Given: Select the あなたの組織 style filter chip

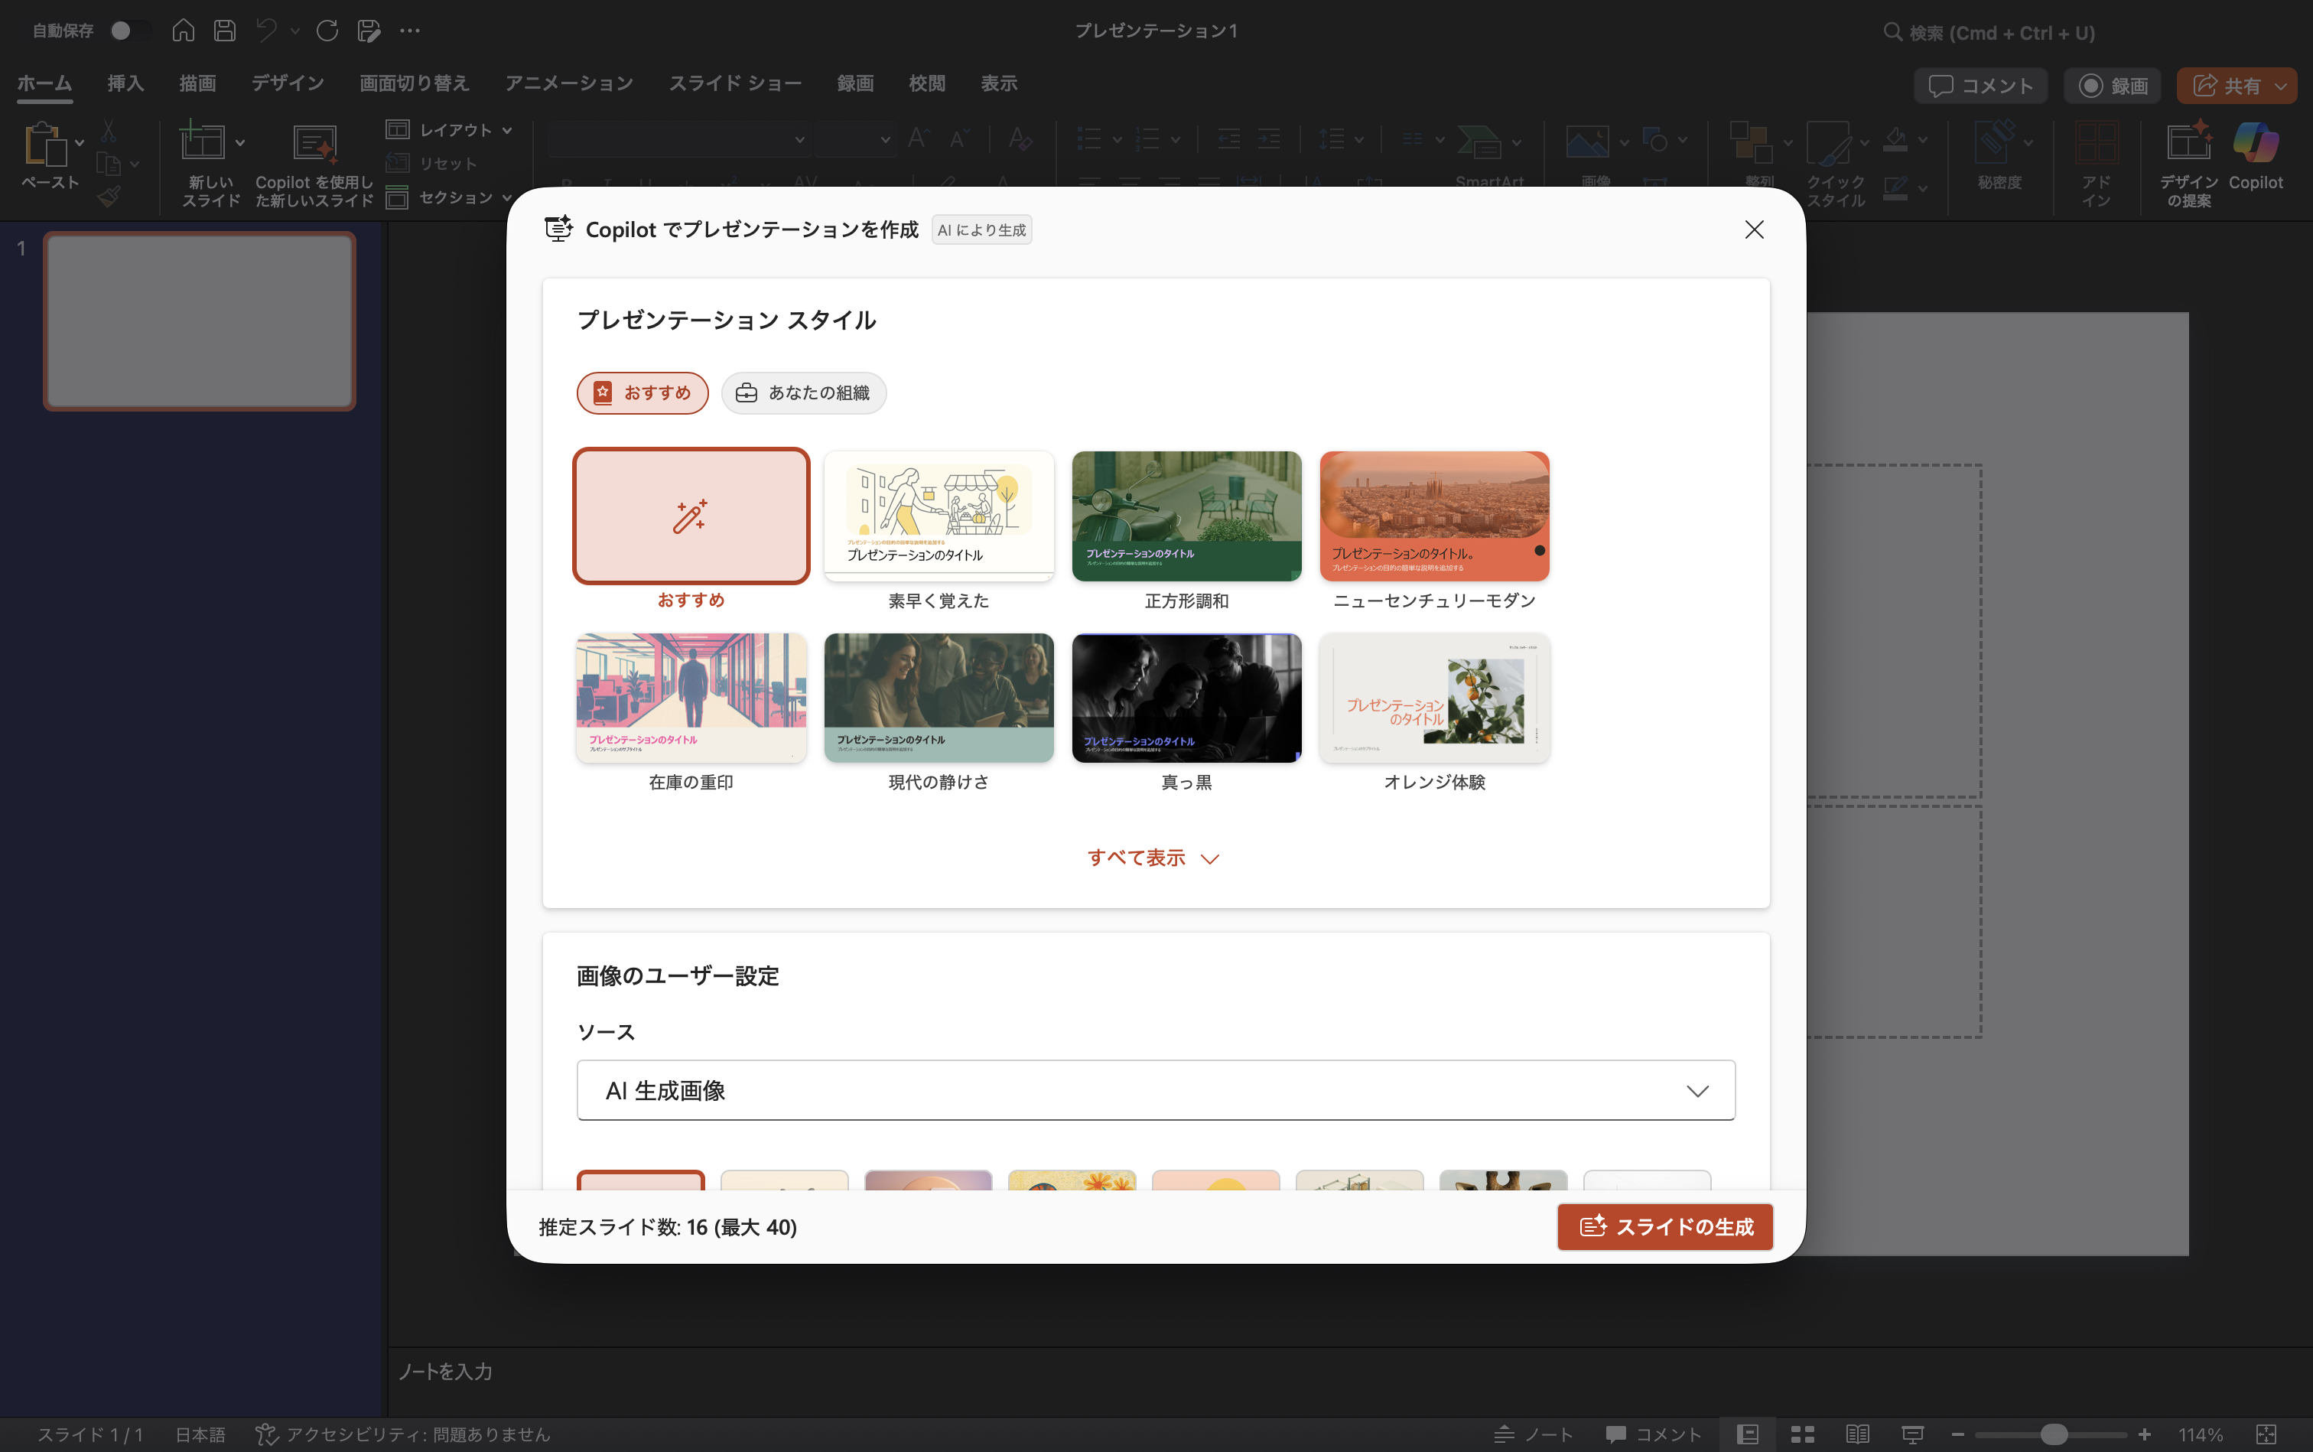Looking at the screenshot, I should pos(802,392).
